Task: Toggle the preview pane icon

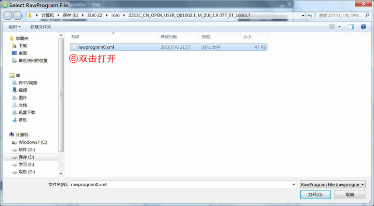Action: click(351, 26)
